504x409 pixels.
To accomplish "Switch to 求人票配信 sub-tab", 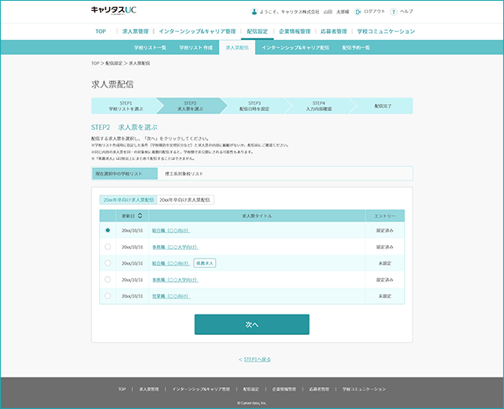I will pos(237,47).
